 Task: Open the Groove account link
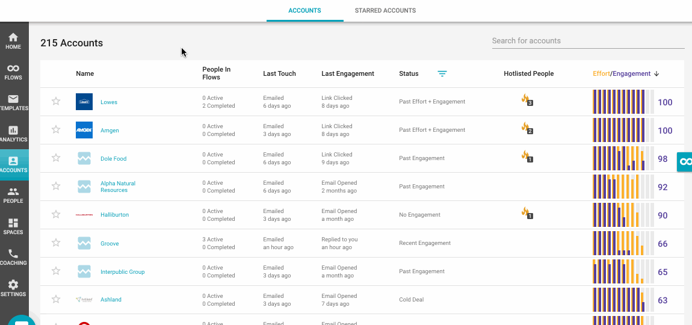[x=110, y=243]
